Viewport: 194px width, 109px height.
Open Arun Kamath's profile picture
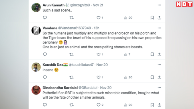coord(36,7)
